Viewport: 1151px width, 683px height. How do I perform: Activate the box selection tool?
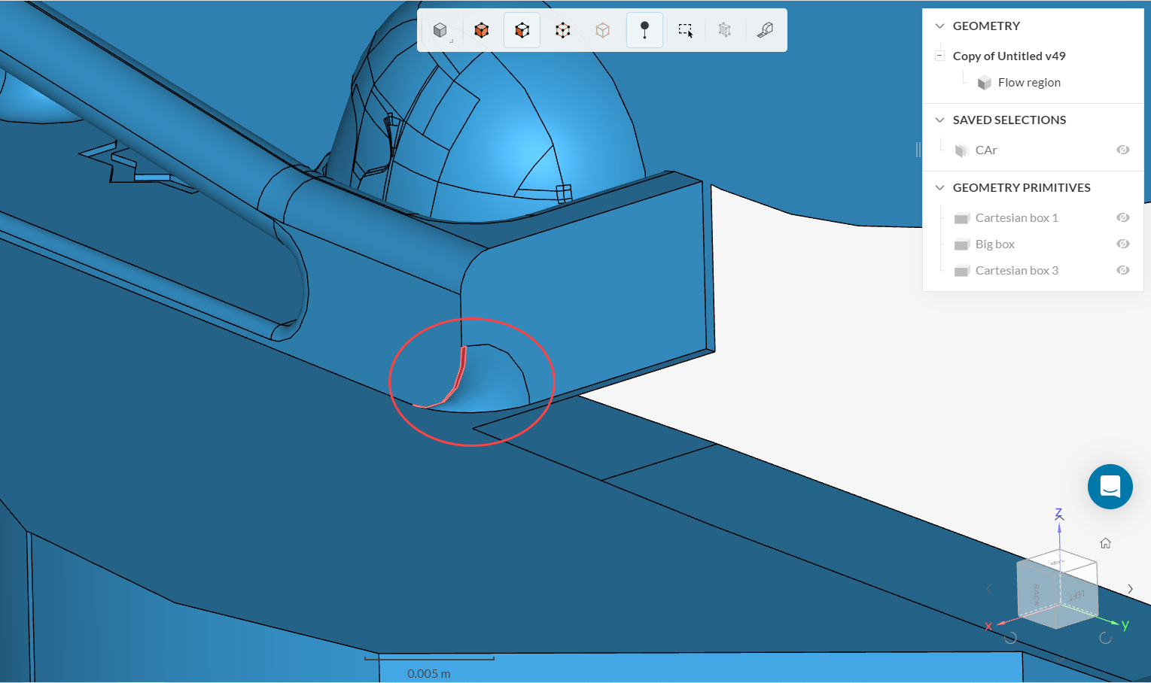coord(685,30)
